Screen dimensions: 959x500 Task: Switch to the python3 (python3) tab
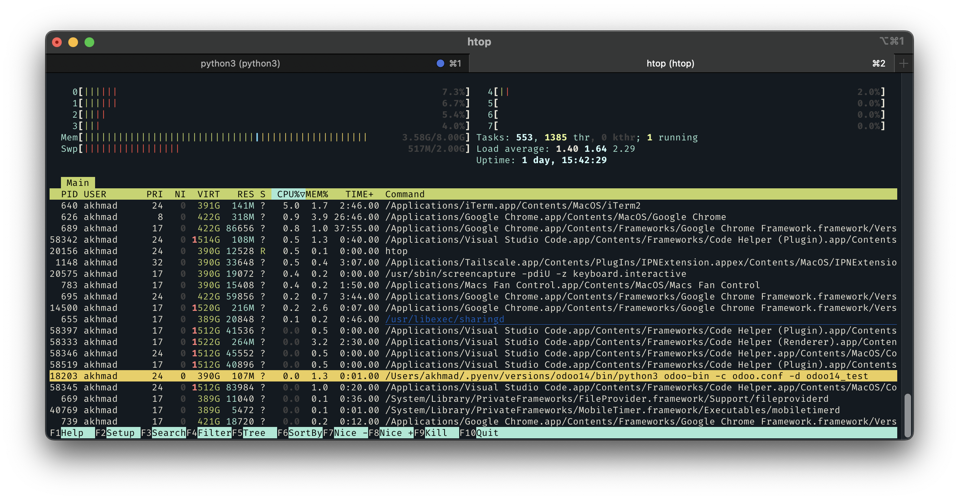241,63
